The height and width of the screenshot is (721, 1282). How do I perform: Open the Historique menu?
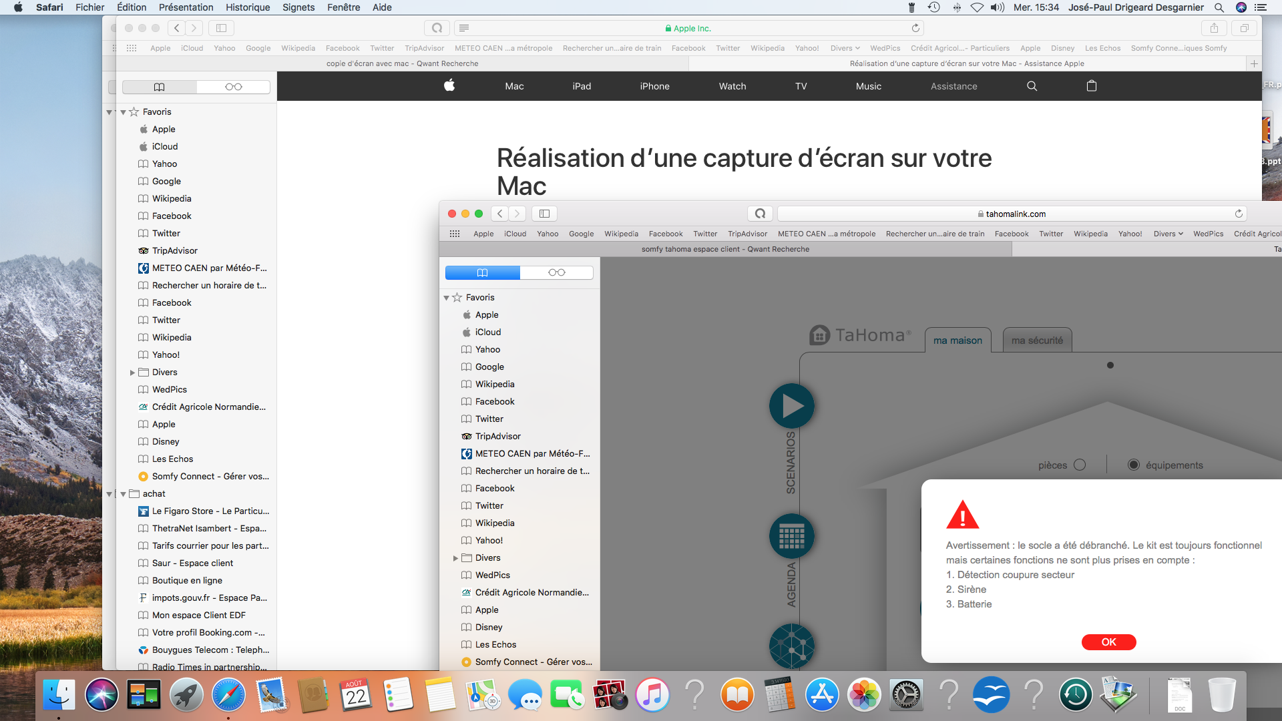tap(247, 7)
